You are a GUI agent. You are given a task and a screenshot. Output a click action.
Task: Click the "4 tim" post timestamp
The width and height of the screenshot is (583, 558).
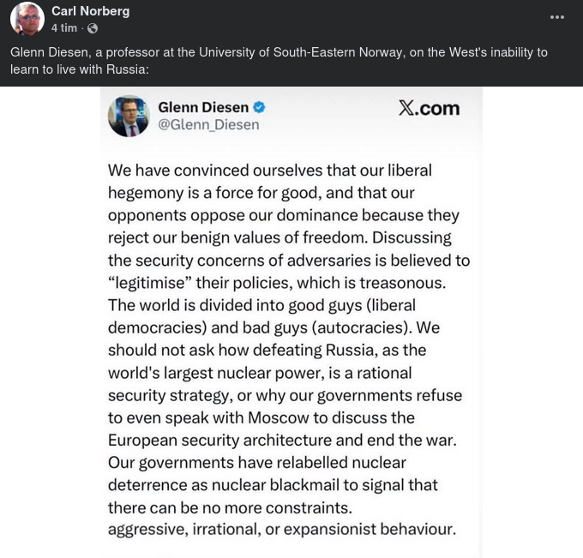(x=64, y=28)
